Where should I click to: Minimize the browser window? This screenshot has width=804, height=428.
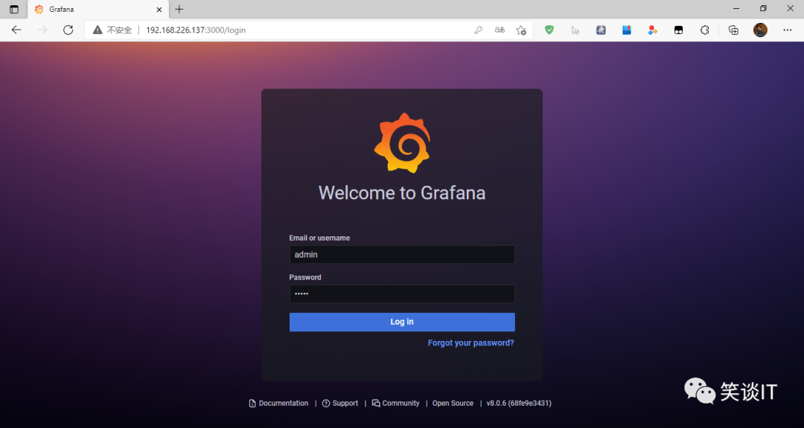737,9
